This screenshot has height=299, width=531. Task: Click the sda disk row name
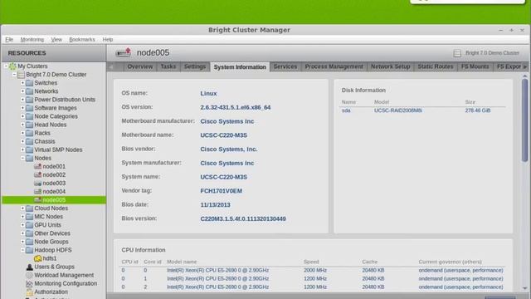(346, 110)
